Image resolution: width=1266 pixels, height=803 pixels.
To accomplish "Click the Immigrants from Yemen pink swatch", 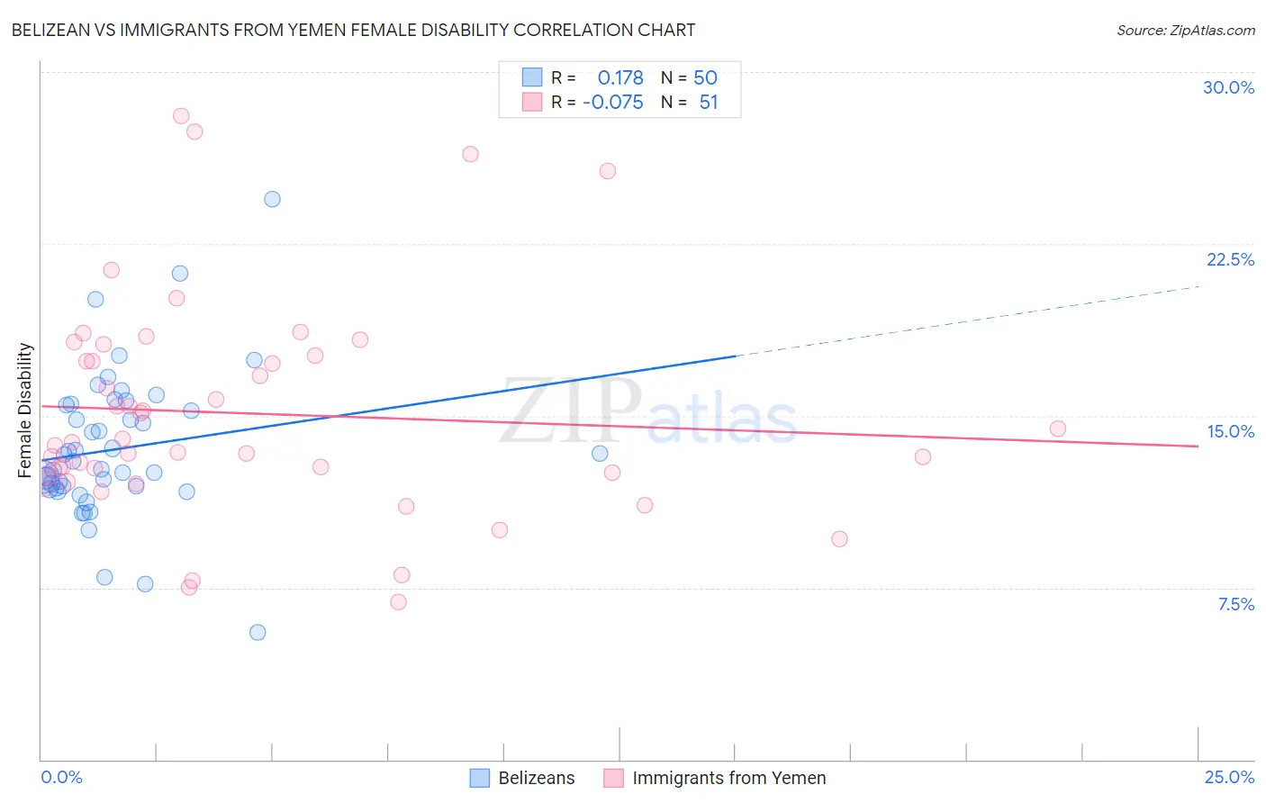I will point(614,778).
